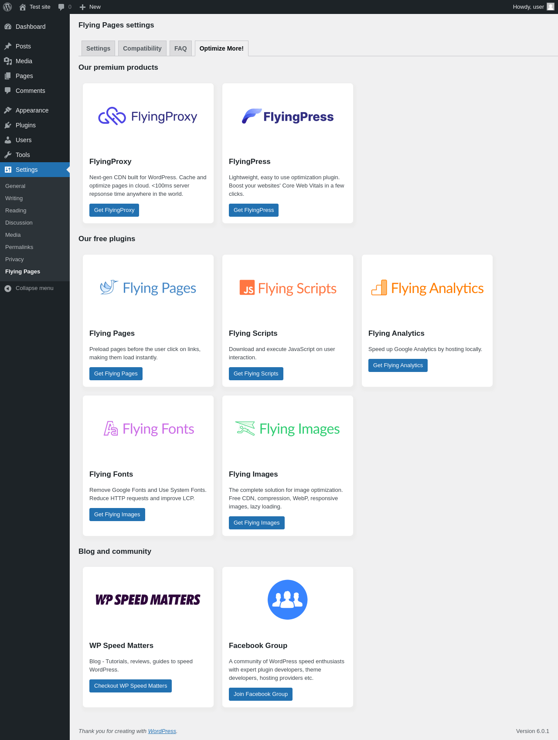Open the Tools menu item
This screenshot has height=740, width=558.
(35, 155)
